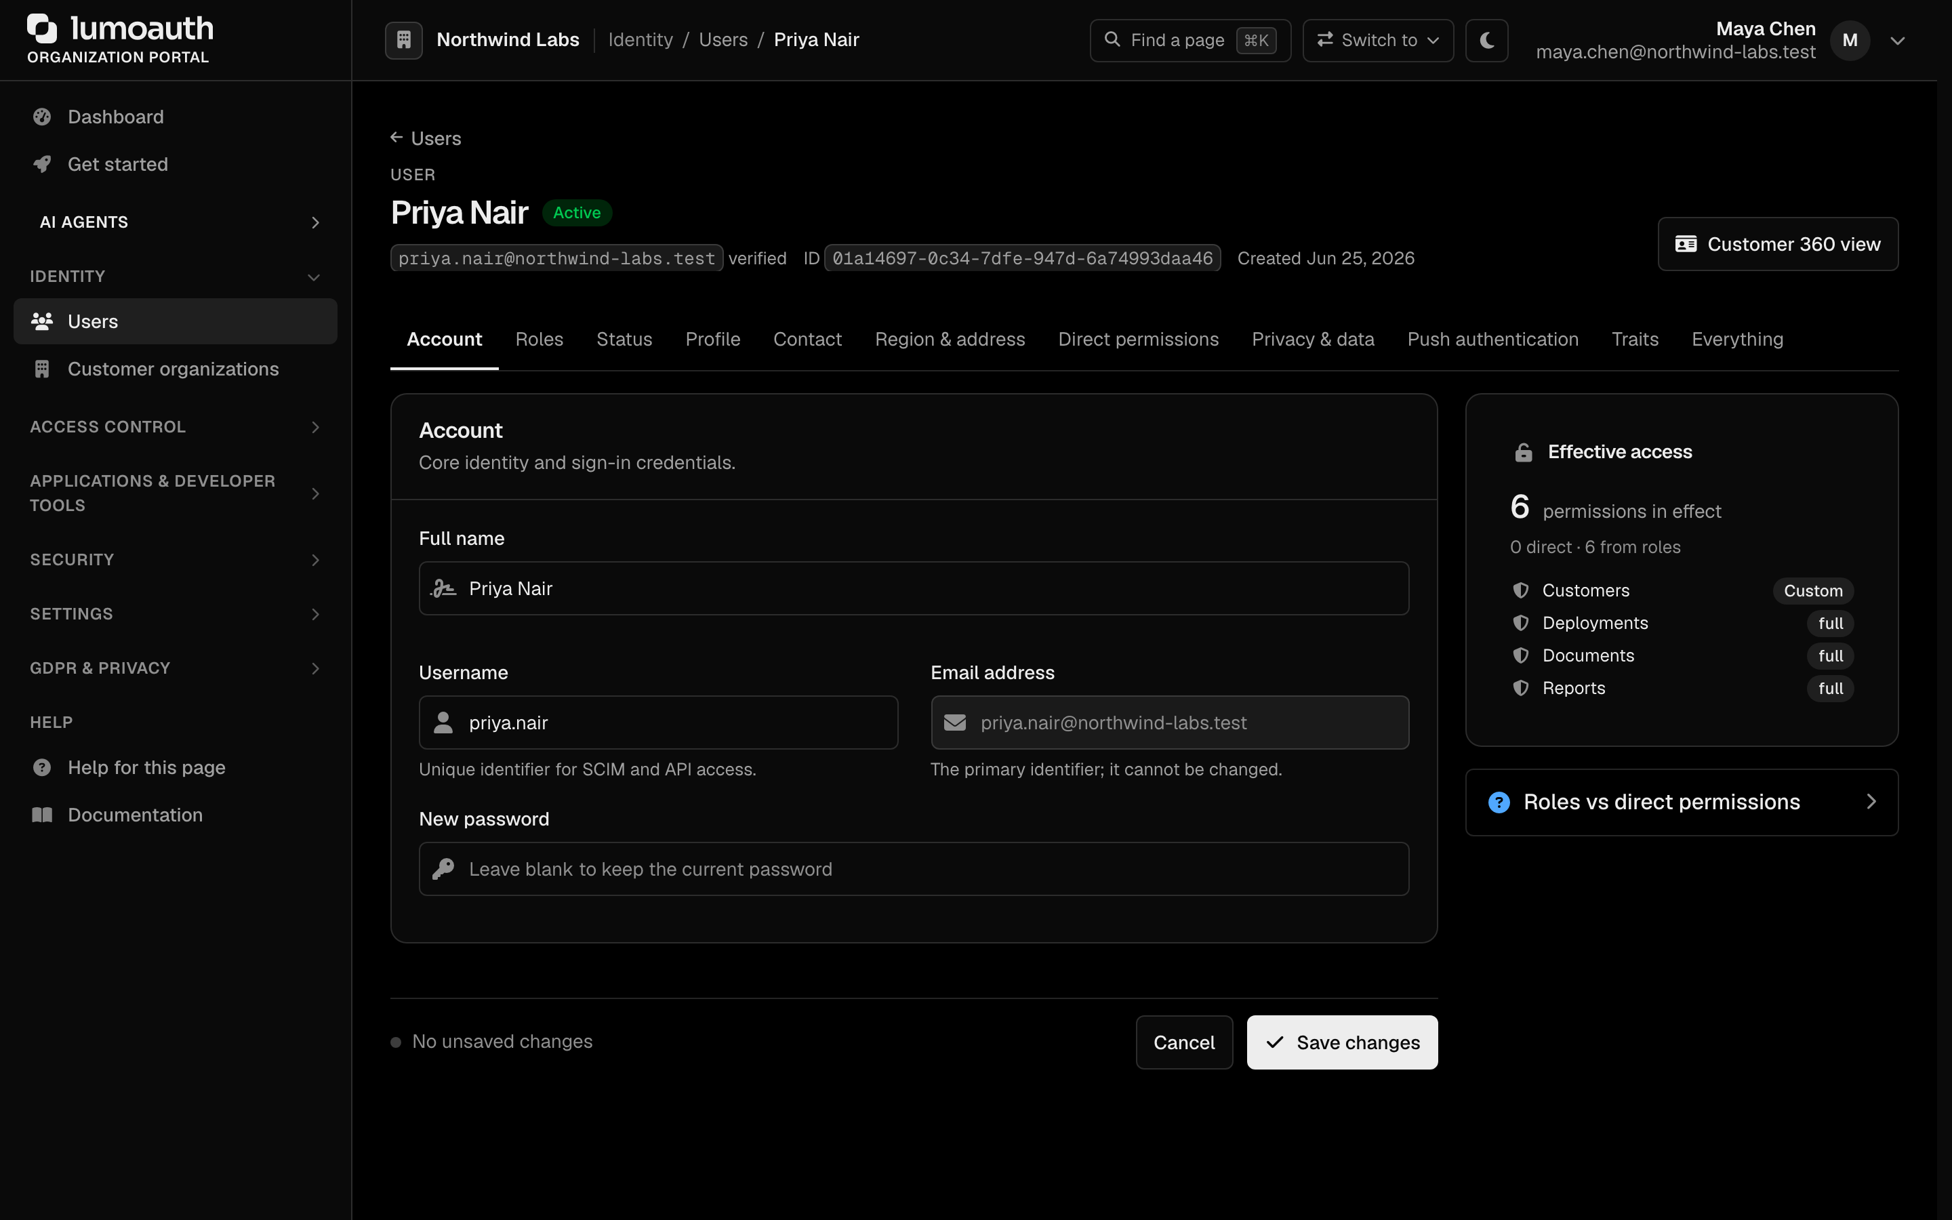Click the back arrow next to Users

pyautogui.click(x=396, y=138)
